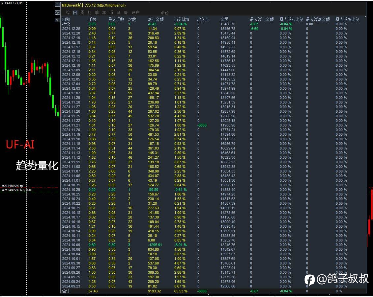Switch to the 综 summary tab
373x297 pixels.
coord(68,12)
